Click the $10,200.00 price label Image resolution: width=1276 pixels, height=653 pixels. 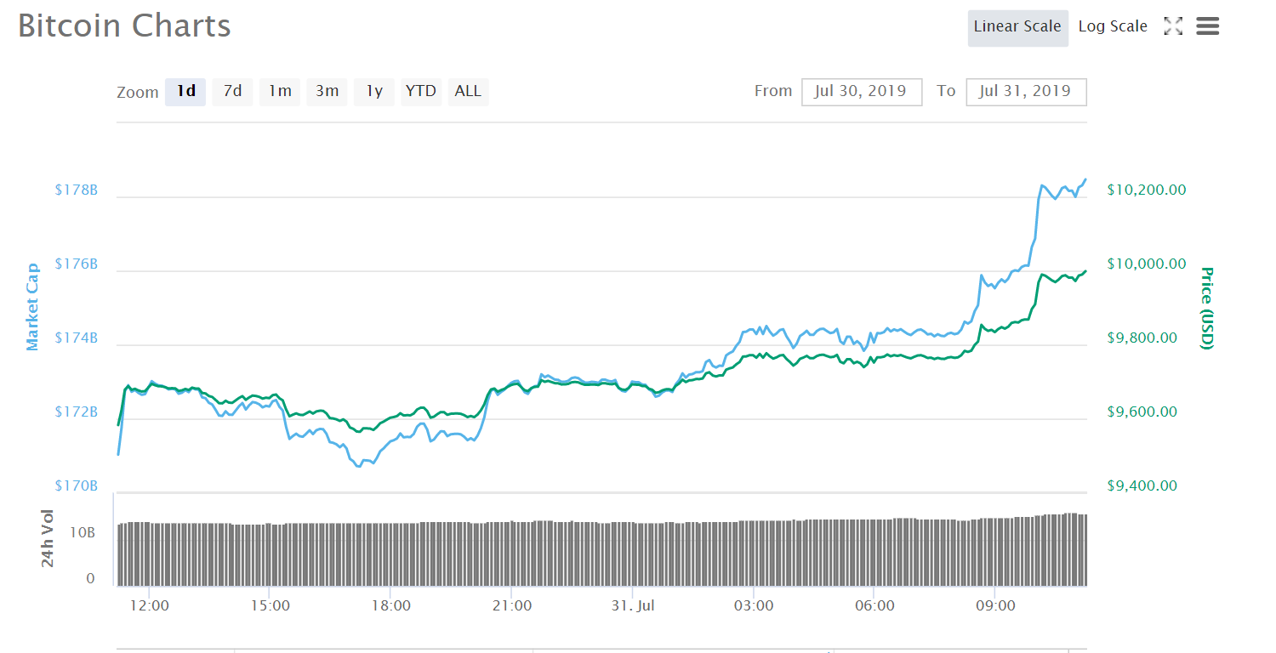(1147, 190)
